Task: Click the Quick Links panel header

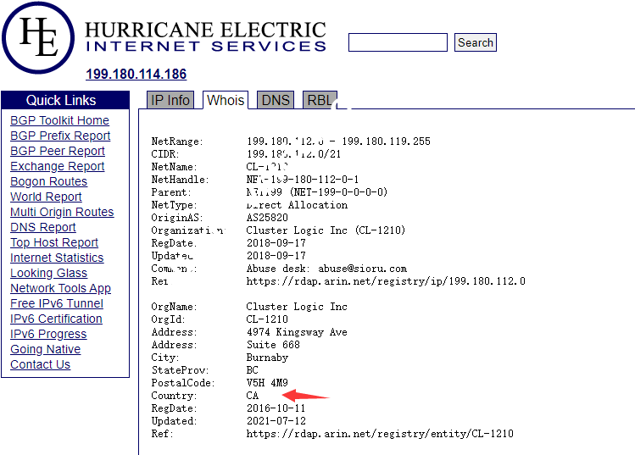Action: 65,100
